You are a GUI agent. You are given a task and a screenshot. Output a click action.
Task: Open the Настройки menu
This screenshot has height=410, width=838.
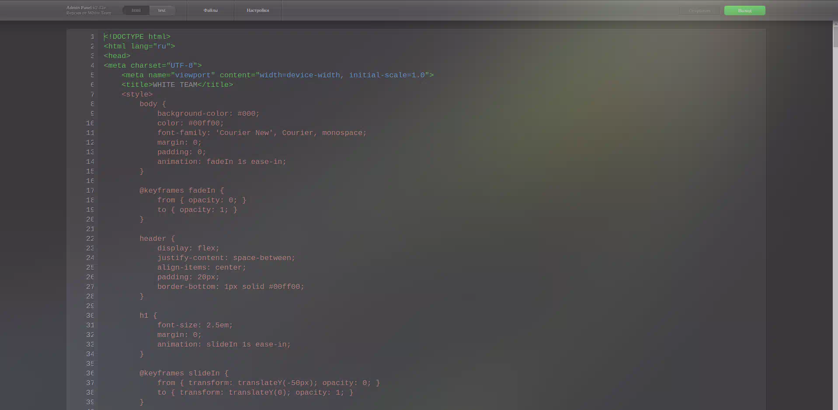pos(257,10)
